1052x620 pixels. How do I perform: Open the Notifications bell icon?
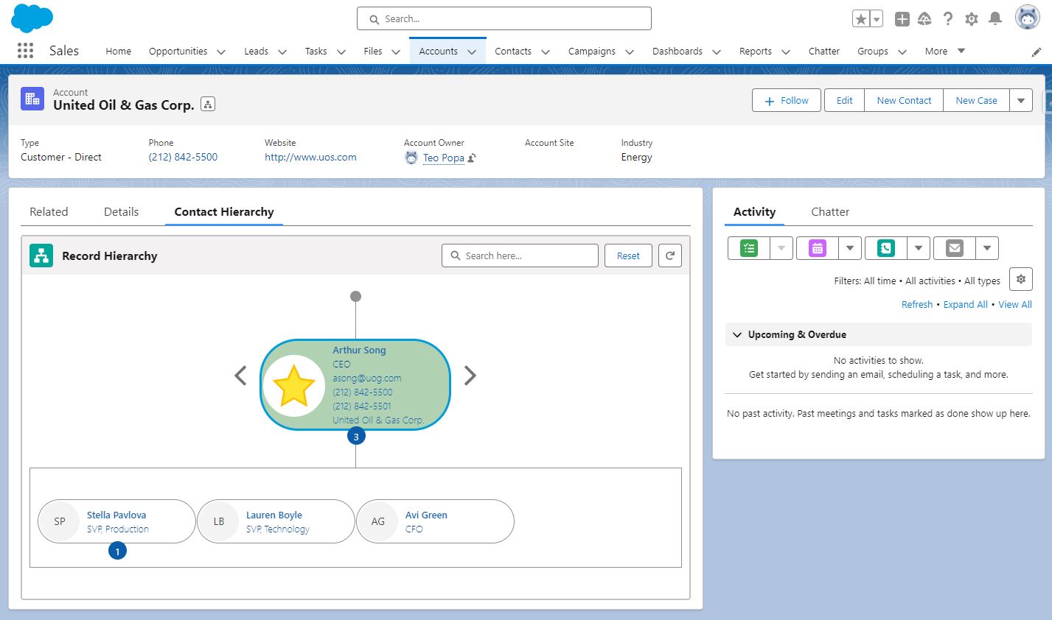pyautogui.click(x=995, y=19)
